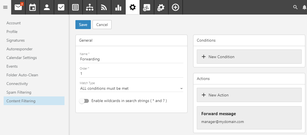Open the reports bar chart icon
Image resolution: width=307 pixels, height=135 pixels.
(x=118, y=7)
